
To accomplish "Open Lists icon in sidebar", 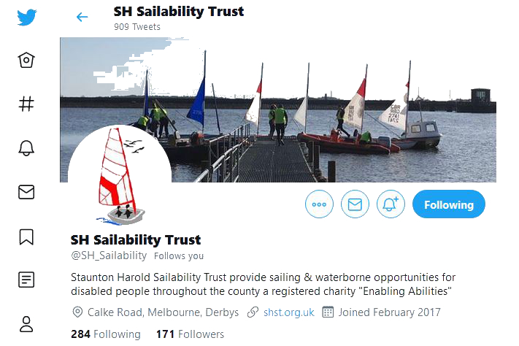I will pos(26,280).
